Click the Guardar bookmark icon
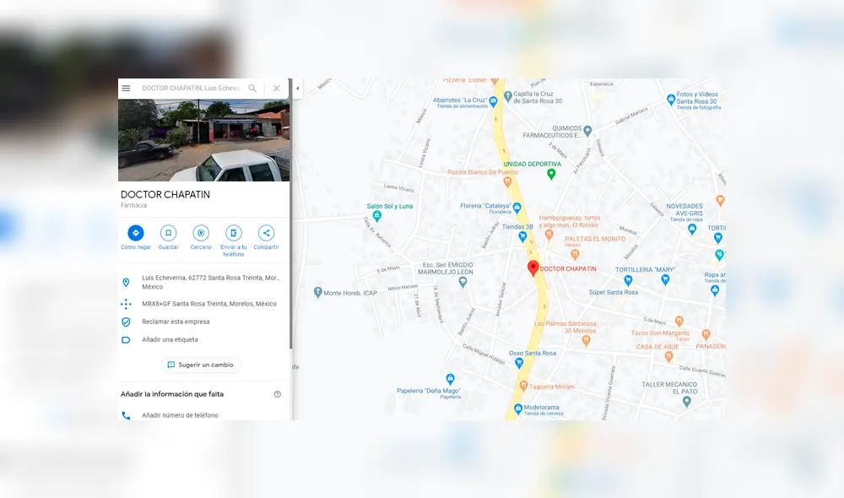Viewport: 844px width, 498px height. coord(168,233)
